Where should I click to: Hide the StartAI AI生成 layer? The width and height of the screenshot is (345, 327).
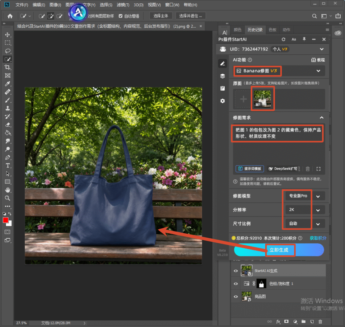click(236, 271)
